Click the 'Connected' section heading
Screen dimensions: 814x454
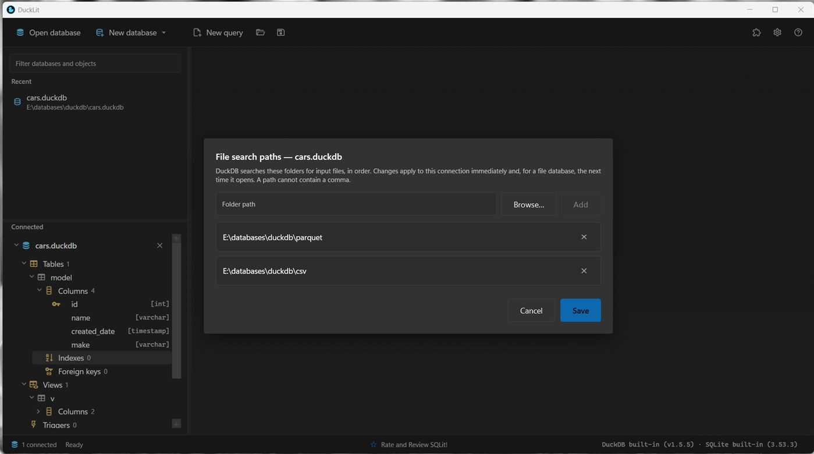point(27,227)
